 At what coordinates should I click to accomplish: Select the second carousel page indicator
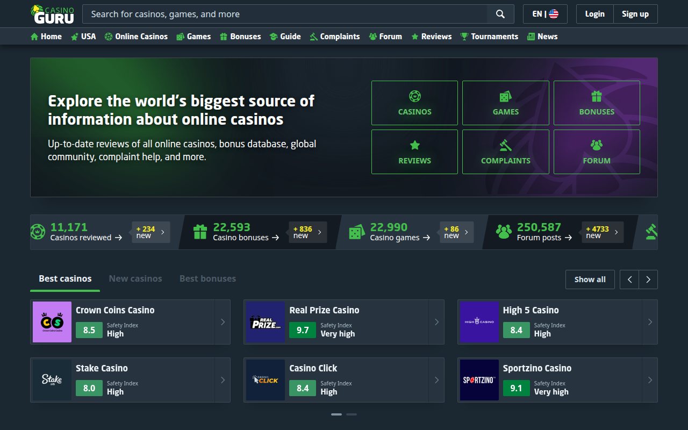[352, 414]
